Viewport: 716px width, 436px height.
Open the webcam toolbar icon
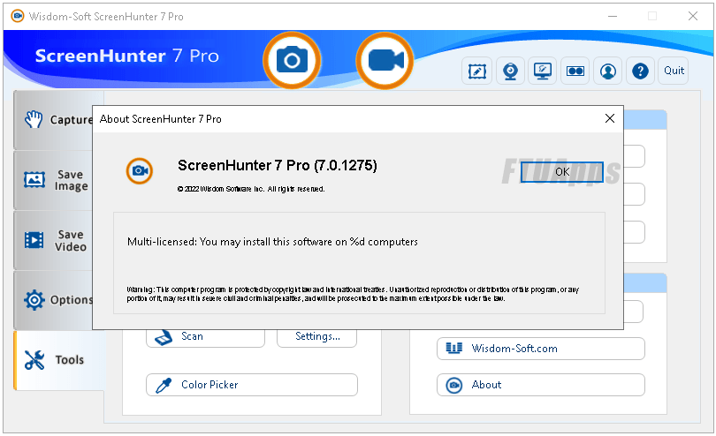tap(510, 71)
